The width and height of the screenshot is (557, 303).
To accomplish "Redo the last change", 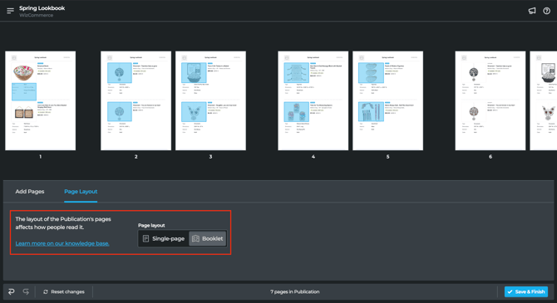I will [x=26, y=291].
